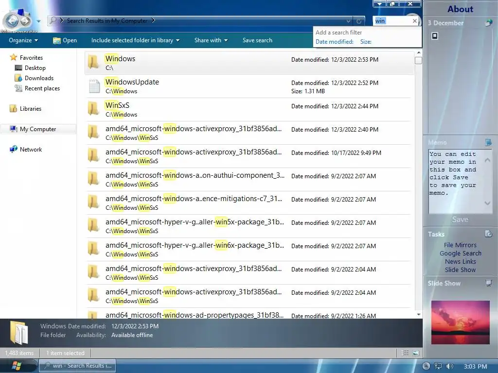This screenshot has height=373, width=498.
Task: Click the results scrollbar down arrow
Action: point(419,315)
